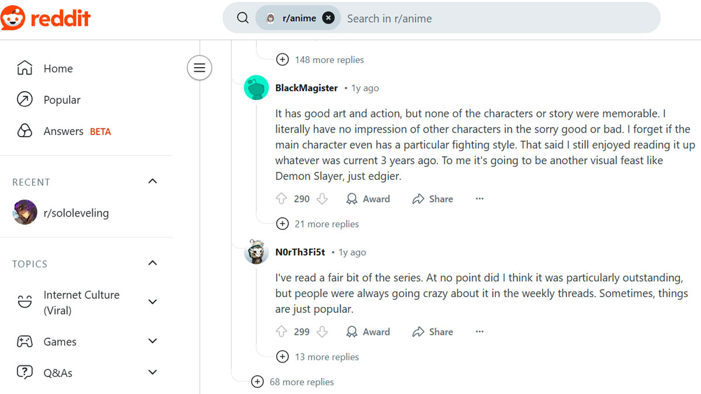Remove the r/anime search filter
This screenshot has height=394, width=701.
point(328,18)
